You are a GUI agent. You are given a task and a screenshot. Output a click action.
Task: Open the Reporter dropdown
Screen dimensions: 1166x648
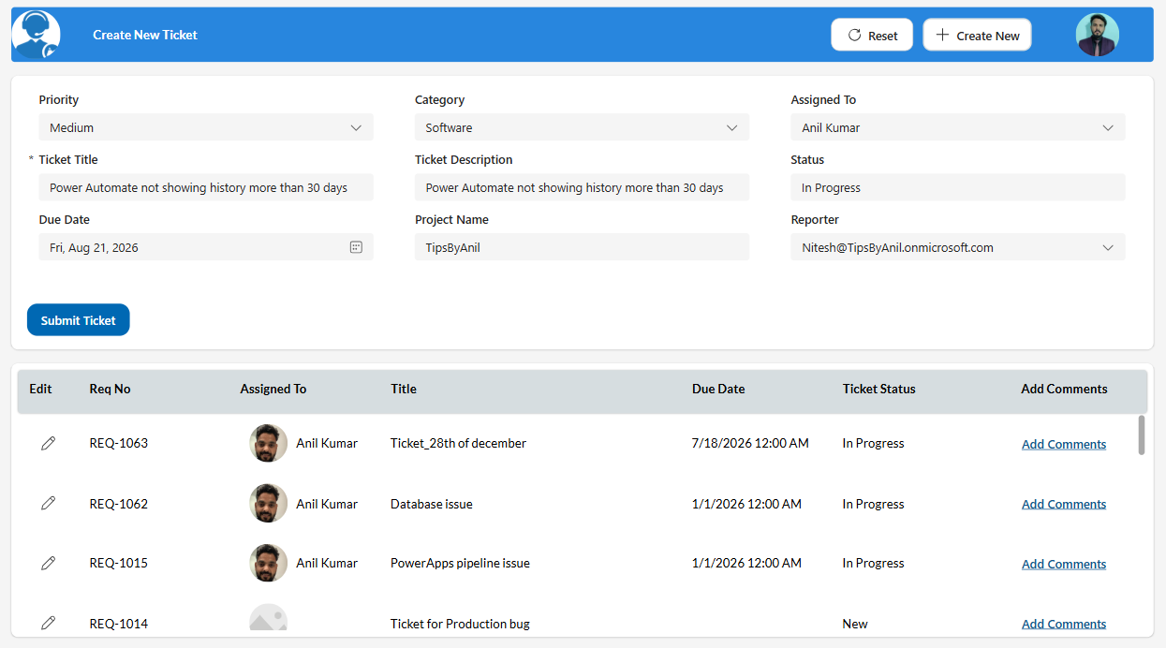pyautogui.click(x=1108, y=247)
